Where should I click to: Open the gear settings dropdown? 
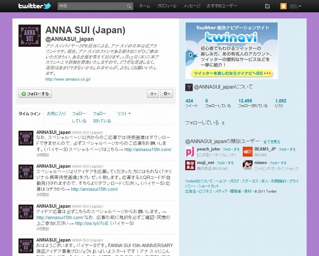click(x=166, y=94)
